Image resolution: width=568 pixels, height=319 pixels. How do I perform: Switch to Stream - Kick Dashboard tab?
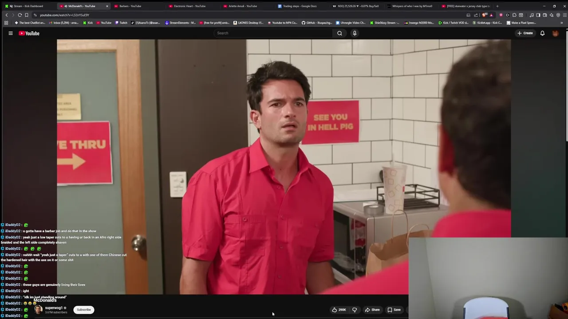28,6
